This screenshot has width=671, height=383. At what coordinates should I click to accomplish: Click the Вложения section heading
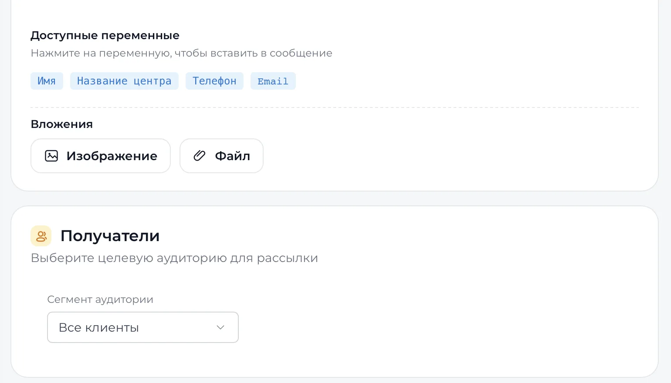62,124
